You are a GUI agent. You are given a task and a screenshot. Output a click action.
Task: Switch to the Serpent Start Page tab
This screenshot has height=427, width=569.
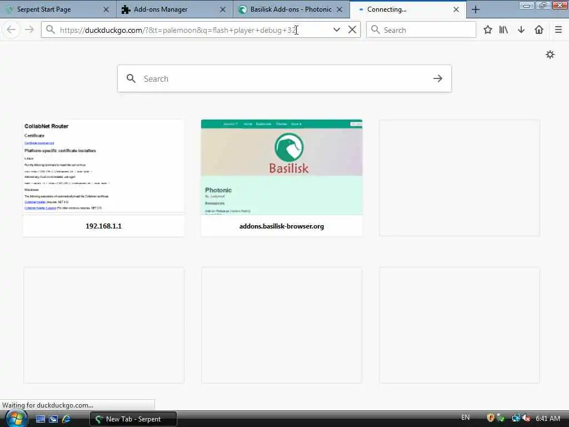click(43, 9)
